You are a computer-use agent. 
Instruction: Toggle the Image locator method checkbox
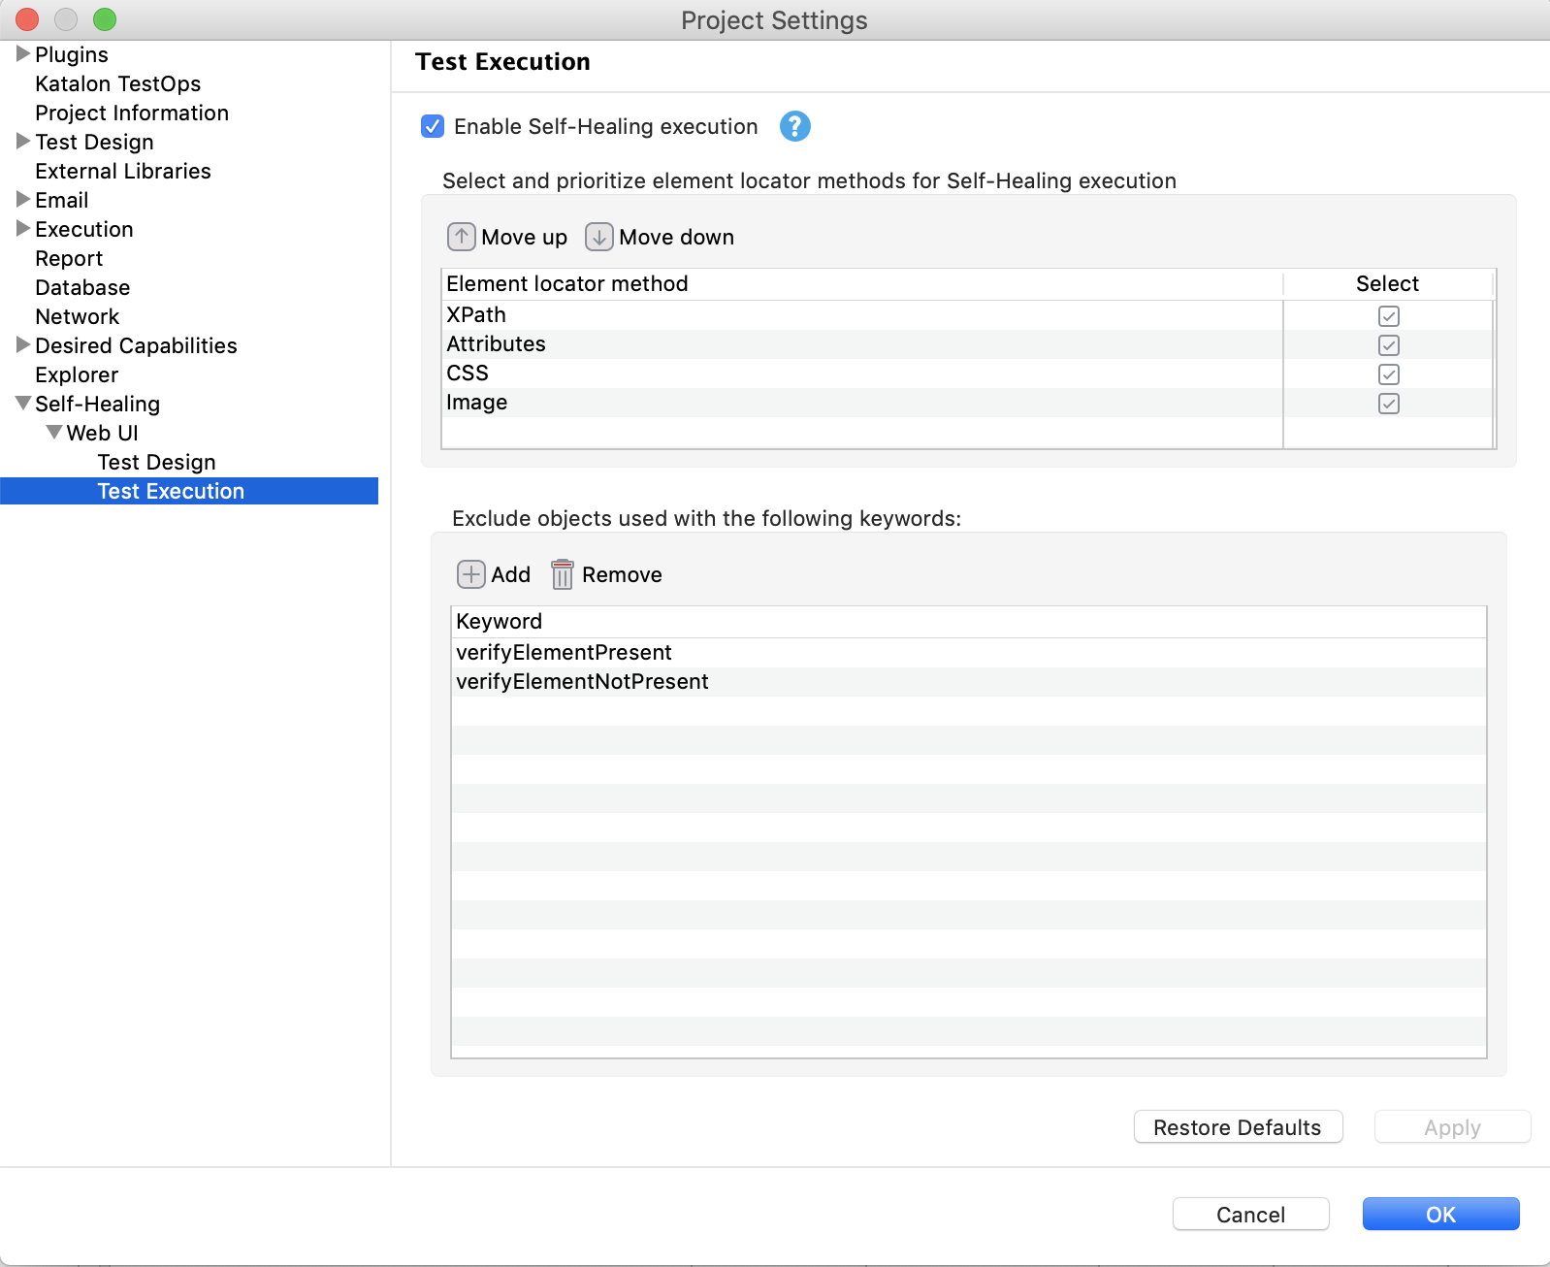[x=1388, y=404]
